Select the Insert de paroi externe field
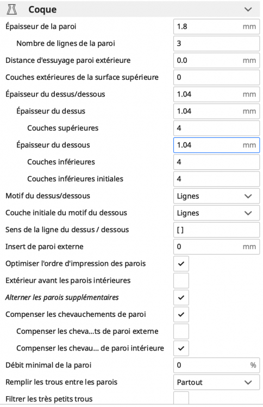This screenshot has height=407, width=263. point(216,247)
